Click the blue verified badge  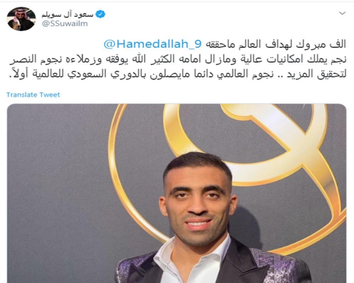pyautogui.click(x=100, y=14)
